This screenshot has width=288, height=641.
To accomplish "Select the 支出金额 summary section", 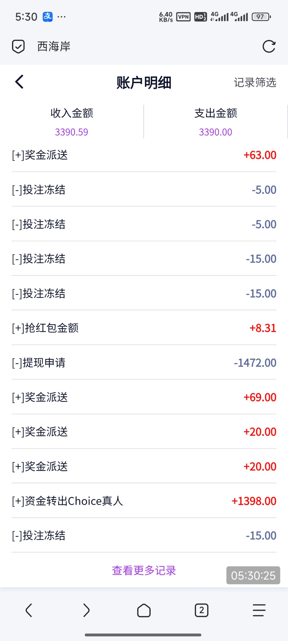I will pos(216,122).
